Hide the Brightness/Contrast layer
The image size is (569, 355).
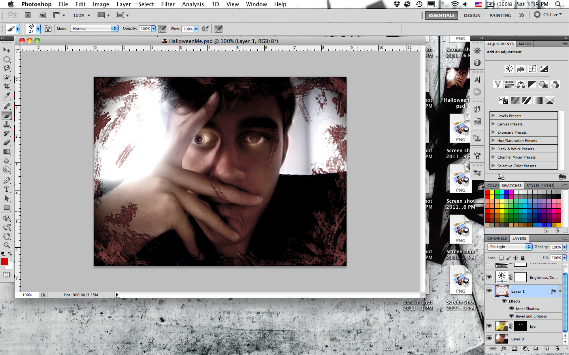489,277
